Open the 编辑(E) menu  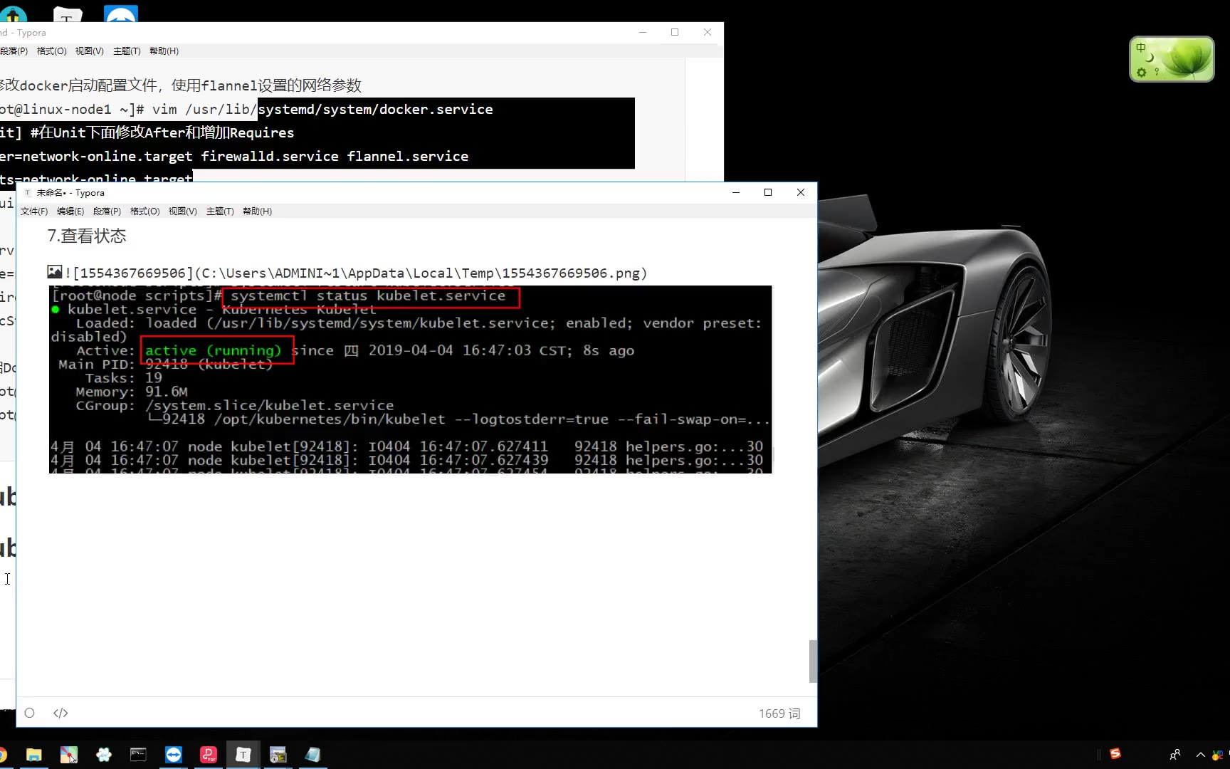(70, 211)
